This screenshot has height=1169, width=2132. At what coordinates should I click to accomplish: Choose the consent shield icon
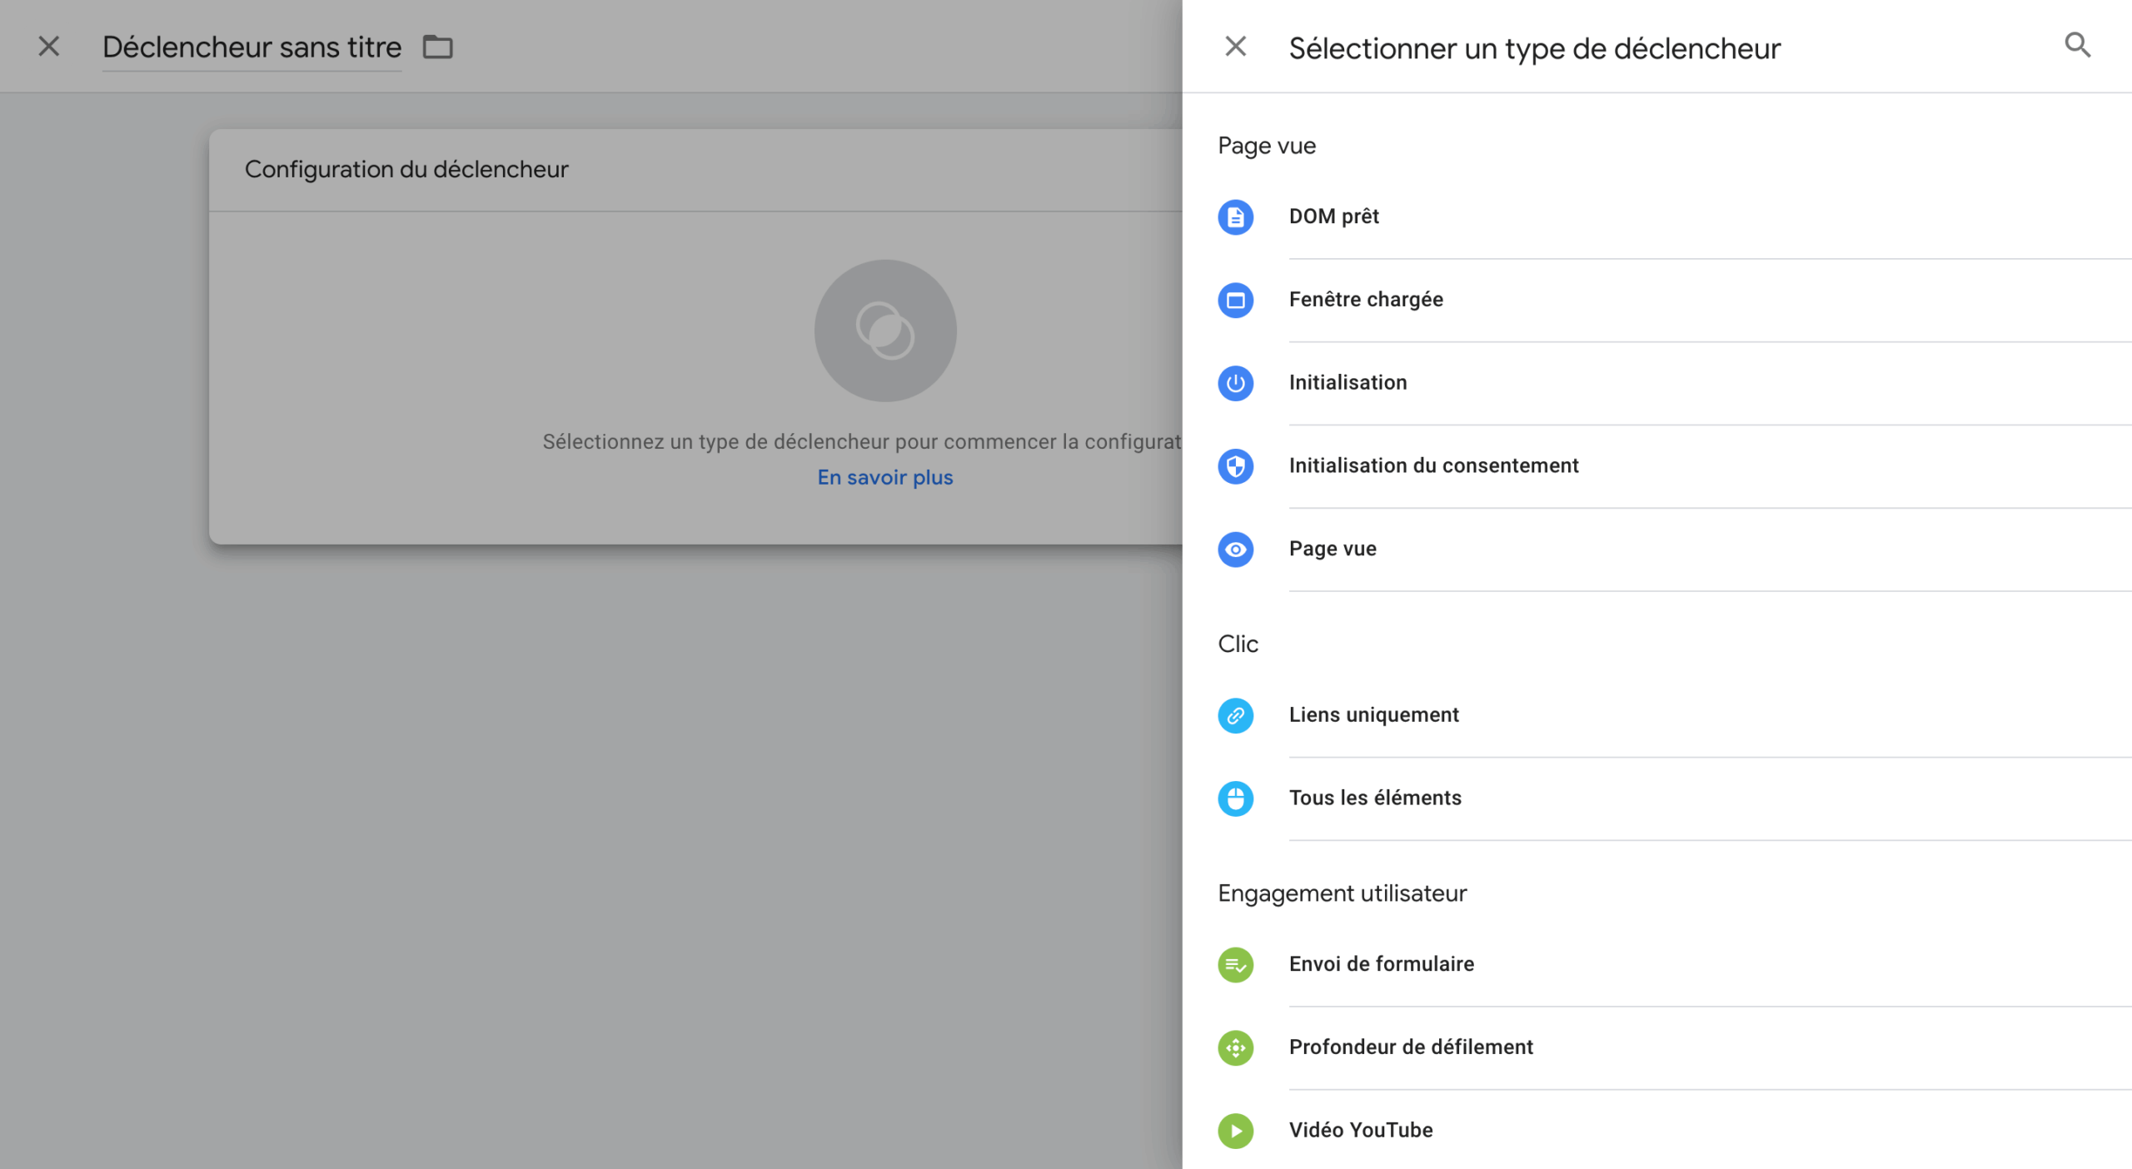pyautogui.click(x=1235, y=466)
